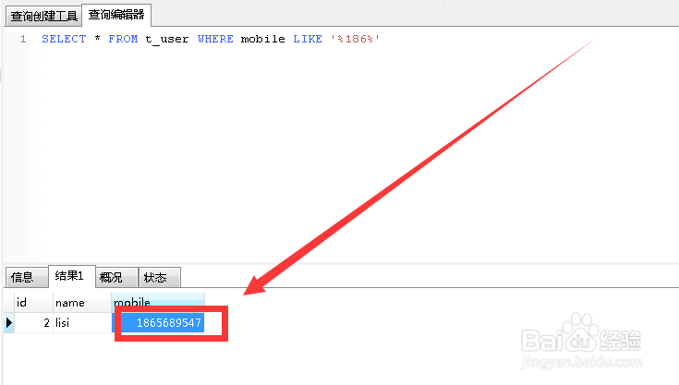Click the name column header
The image size is (679, 385).
(82, 303)
